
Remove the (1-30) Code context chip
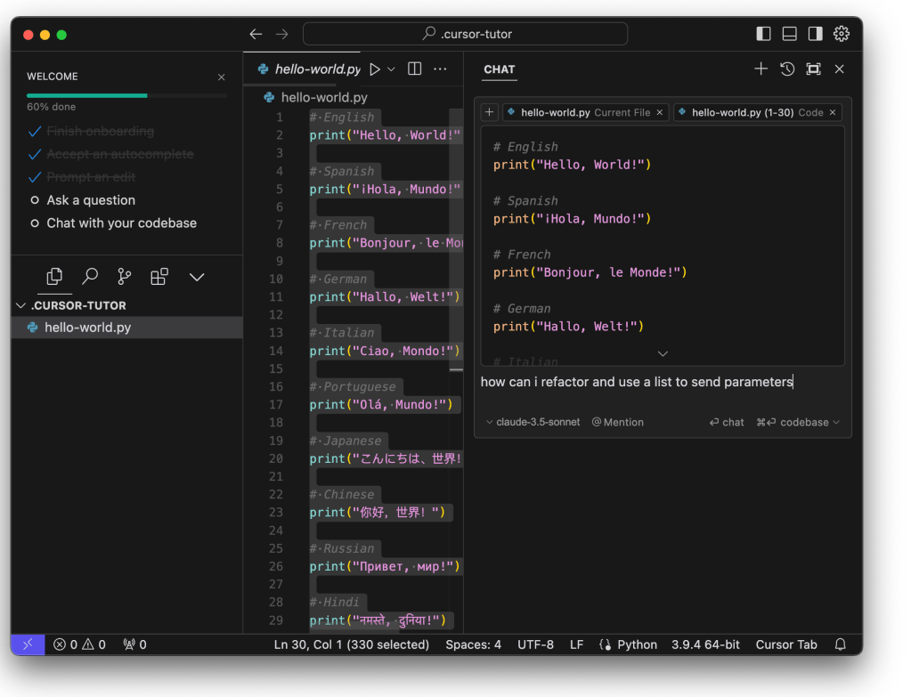[x=833, y=113]
